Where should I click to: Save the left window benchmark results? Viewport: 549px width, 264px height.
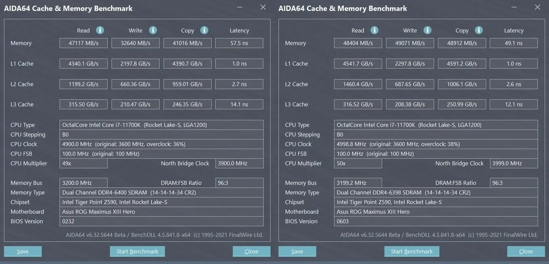[23, 251]
